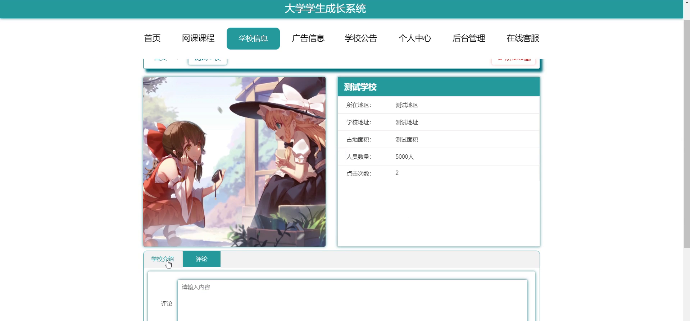Open the 网课课程 menu item
690x321 pixels.
click(198, 38)
